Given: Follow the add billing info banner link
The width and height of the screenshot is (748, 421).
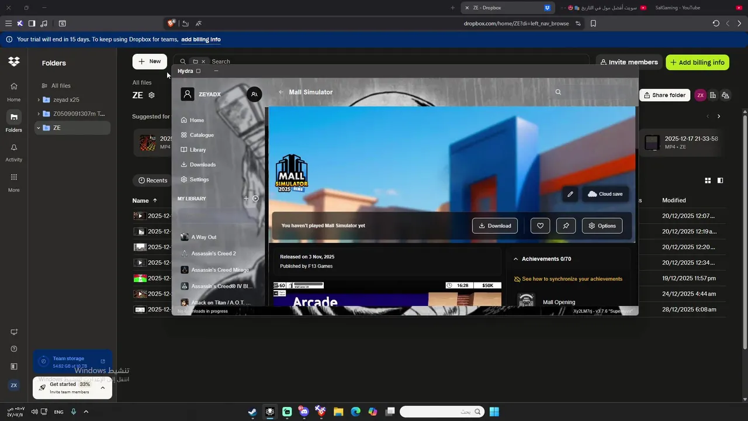Looking at the screenshot, I should click(201, 40).
